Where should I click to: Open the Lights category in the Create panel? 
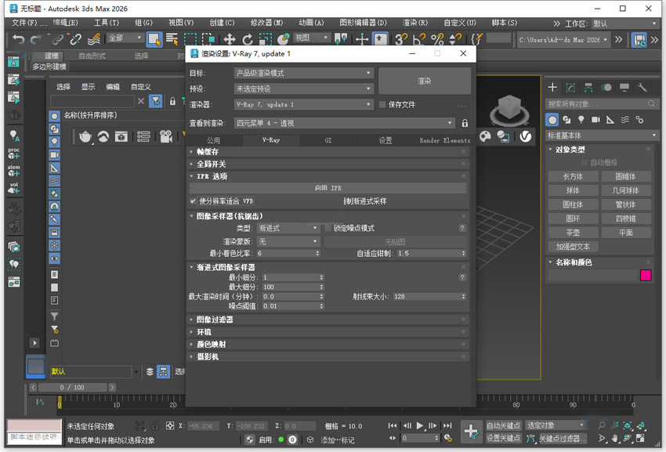click(581, 120)
